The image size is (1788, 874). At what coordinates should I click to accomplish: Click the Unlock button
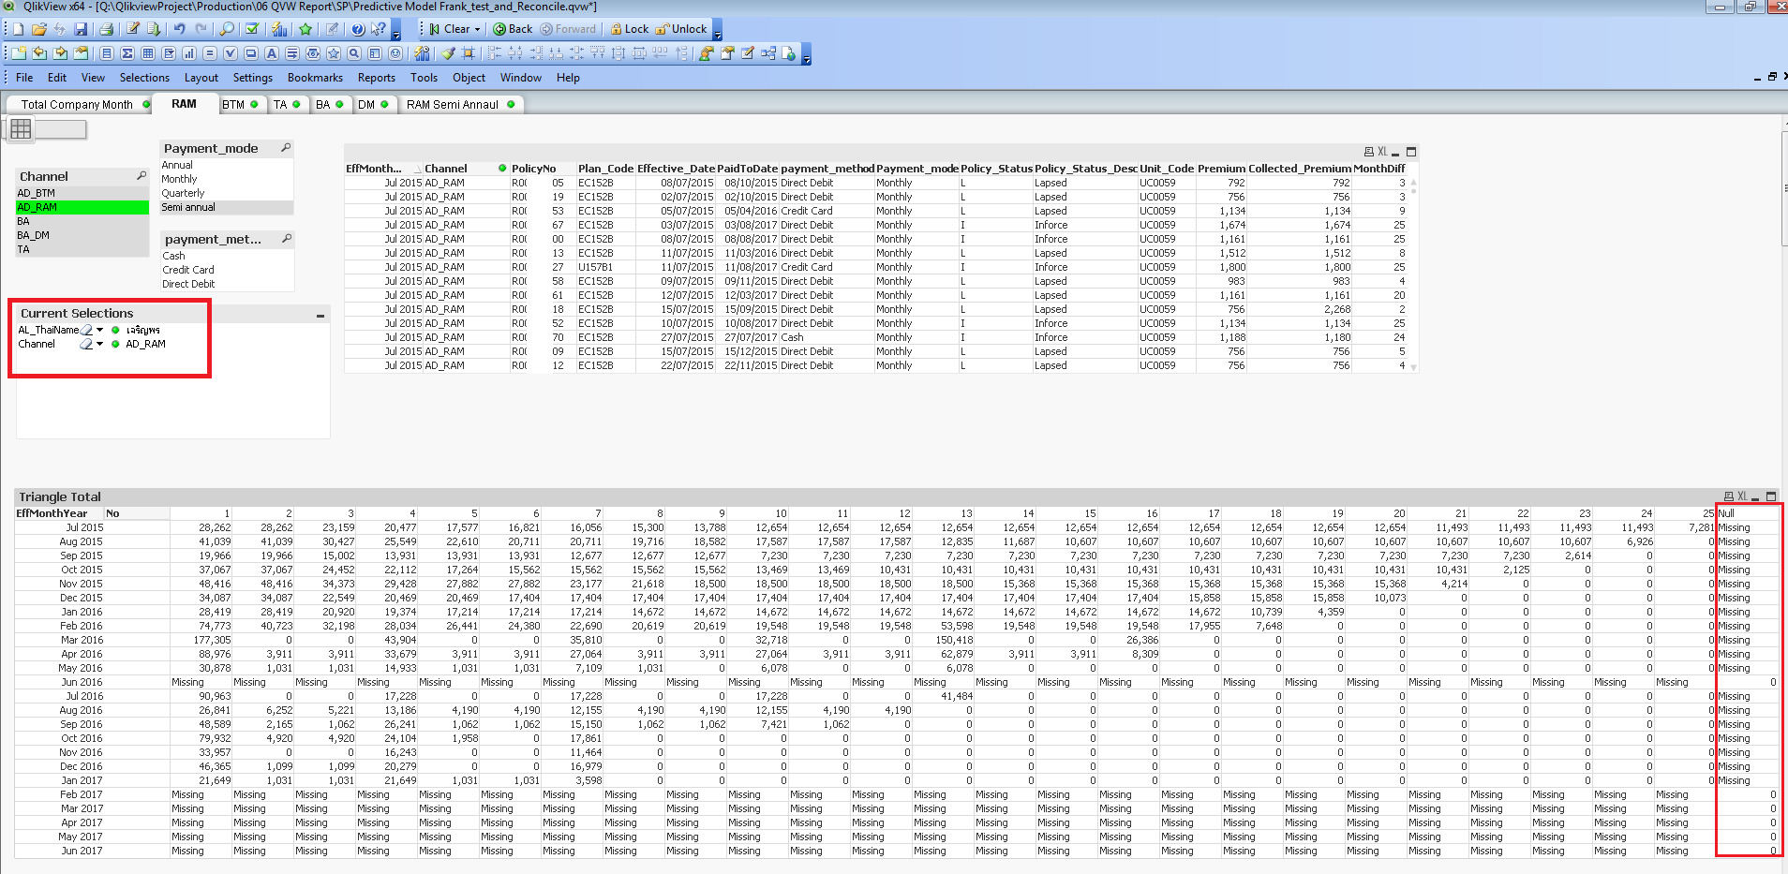(681, 29)
